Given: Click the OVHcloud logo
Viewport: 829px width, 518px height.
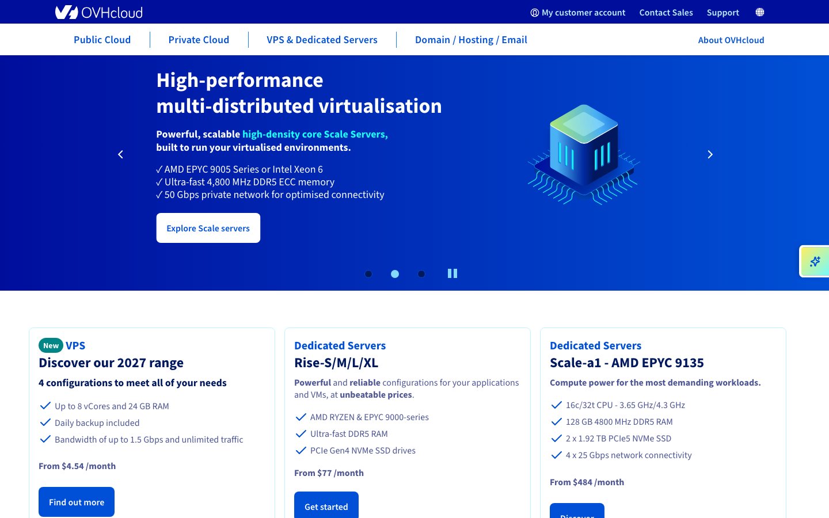Looking at the screenshot, I should click(98, 12).
